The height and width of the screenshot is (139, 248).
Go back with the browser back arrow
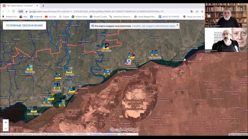[3, 11]
